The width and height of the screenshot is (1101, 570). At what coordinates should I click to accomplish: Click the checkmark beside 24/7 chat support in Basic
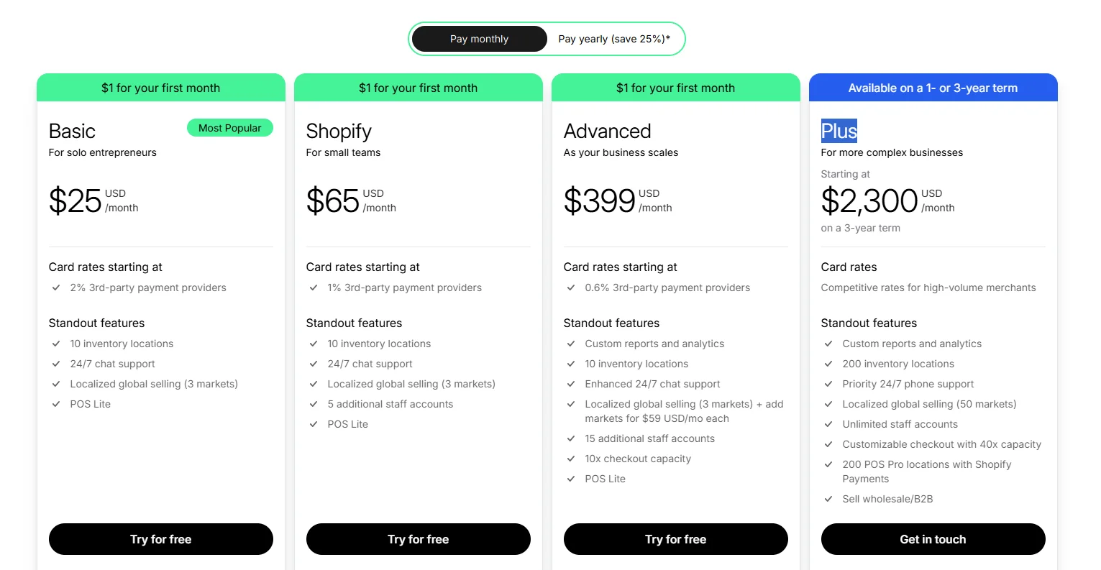[x=56, y=364]
